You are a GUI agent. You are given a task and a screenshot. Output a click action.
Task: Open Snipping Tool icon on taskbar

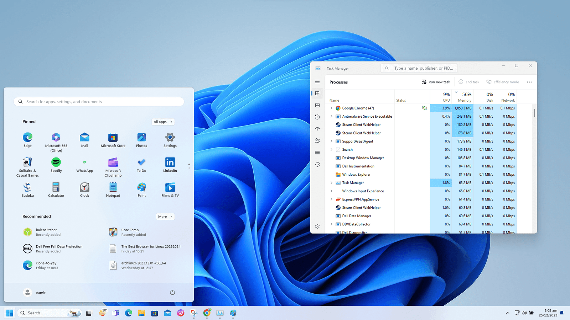pyautogui.click(x=194, y=313)
